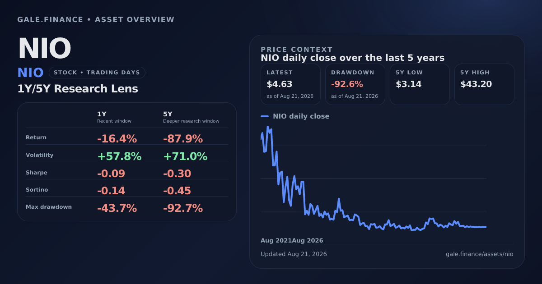Click the blue NIO daily close legend marker
This screenshot has width=542, height=284.
coord(265,116)
